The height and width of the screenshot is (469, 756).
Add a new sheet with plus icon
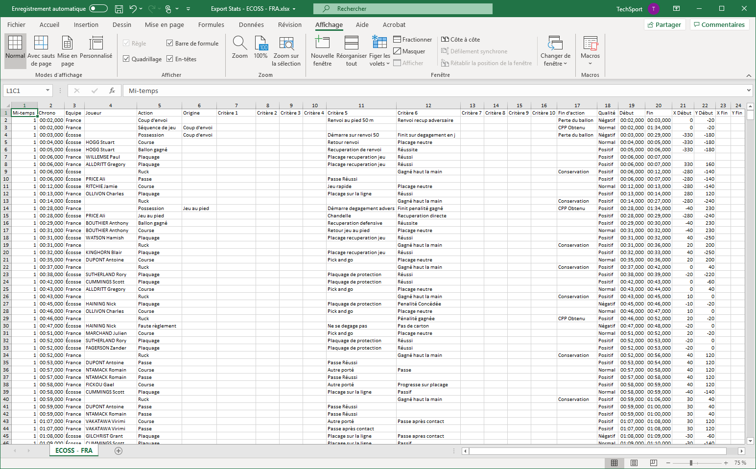click(x=118, y=451)
